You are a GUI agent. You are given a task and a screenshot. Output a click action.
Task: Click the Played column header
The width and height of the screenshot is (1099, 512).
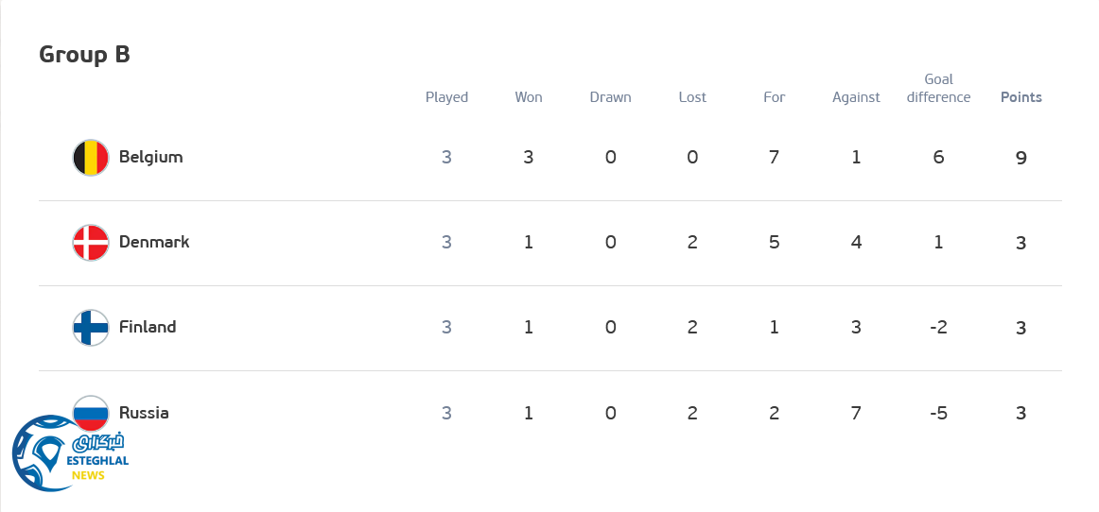446,97
